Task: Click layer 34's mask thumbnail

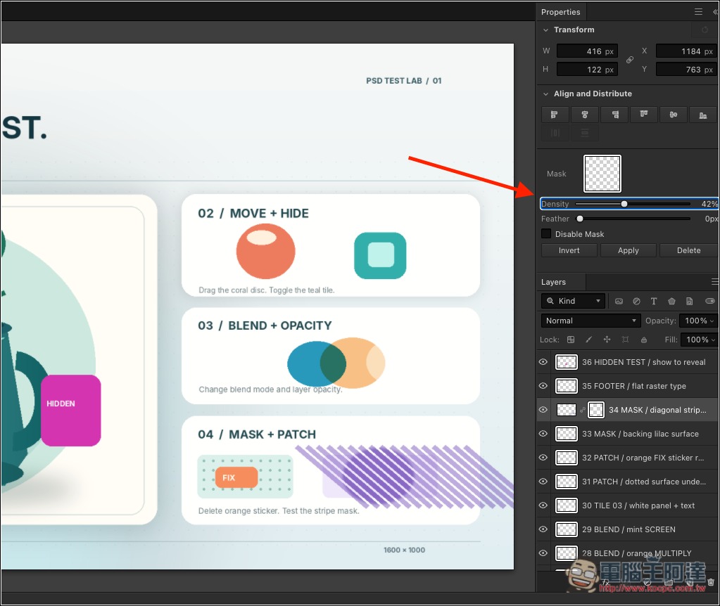Action: click(596, 410)
